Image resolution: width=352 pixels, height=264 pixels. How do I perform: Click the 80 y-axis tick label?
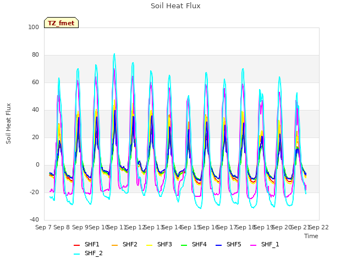(x=35, y=55)
